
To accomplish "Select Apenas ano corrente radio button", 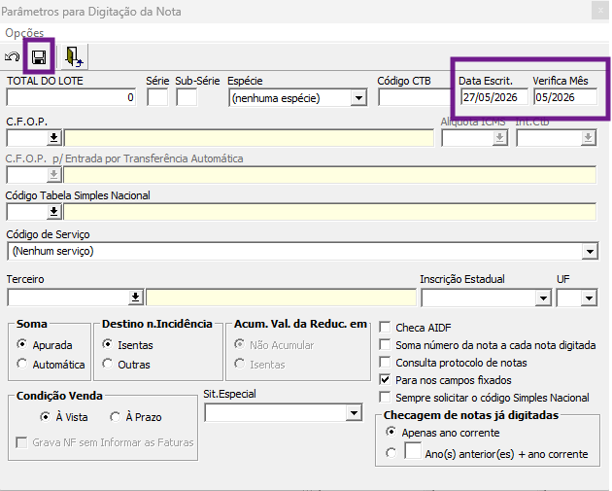I will point(391,432).
